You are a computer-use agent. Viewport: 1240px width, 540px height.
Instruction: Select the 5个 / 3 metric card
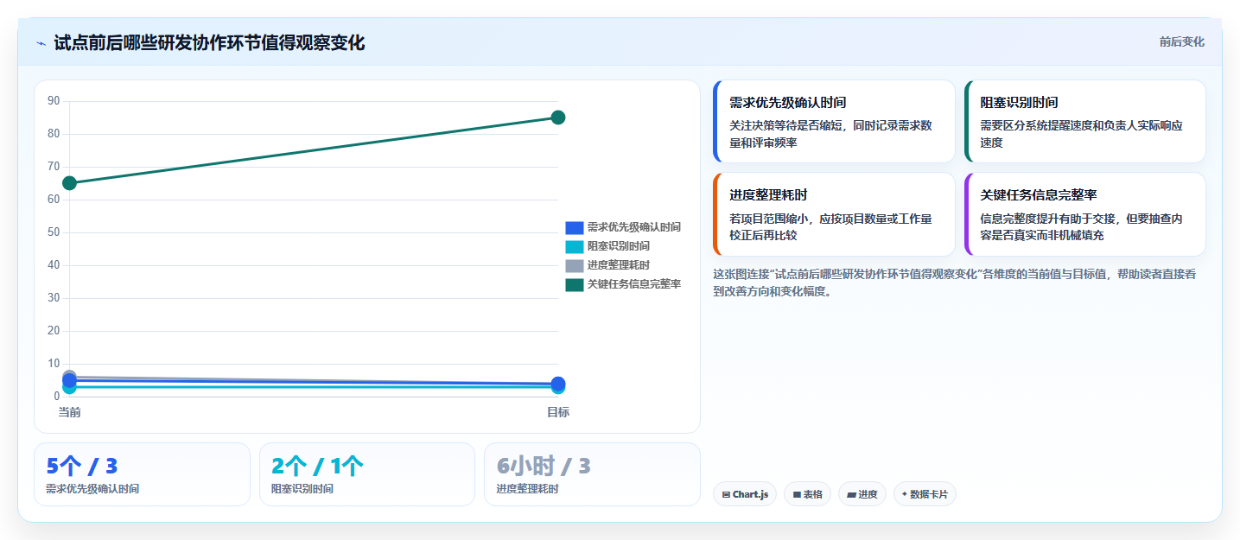[x=142, y=474]
